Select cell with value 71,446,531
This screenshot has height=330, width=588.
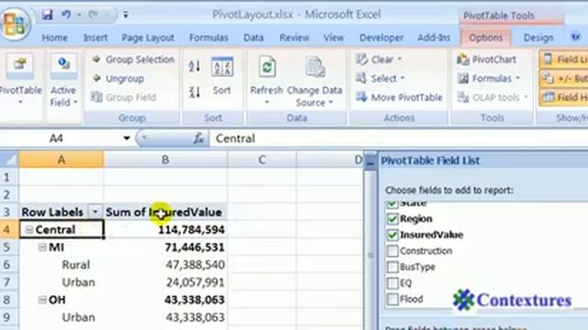[x=165, y=247]
